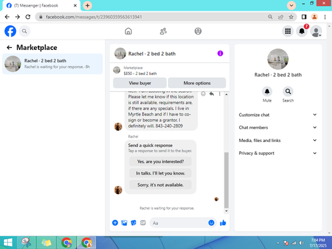The height and width of the screenshot is (249, 332).
Task: Show hidden system tray icons arrow
Action: 278,243
